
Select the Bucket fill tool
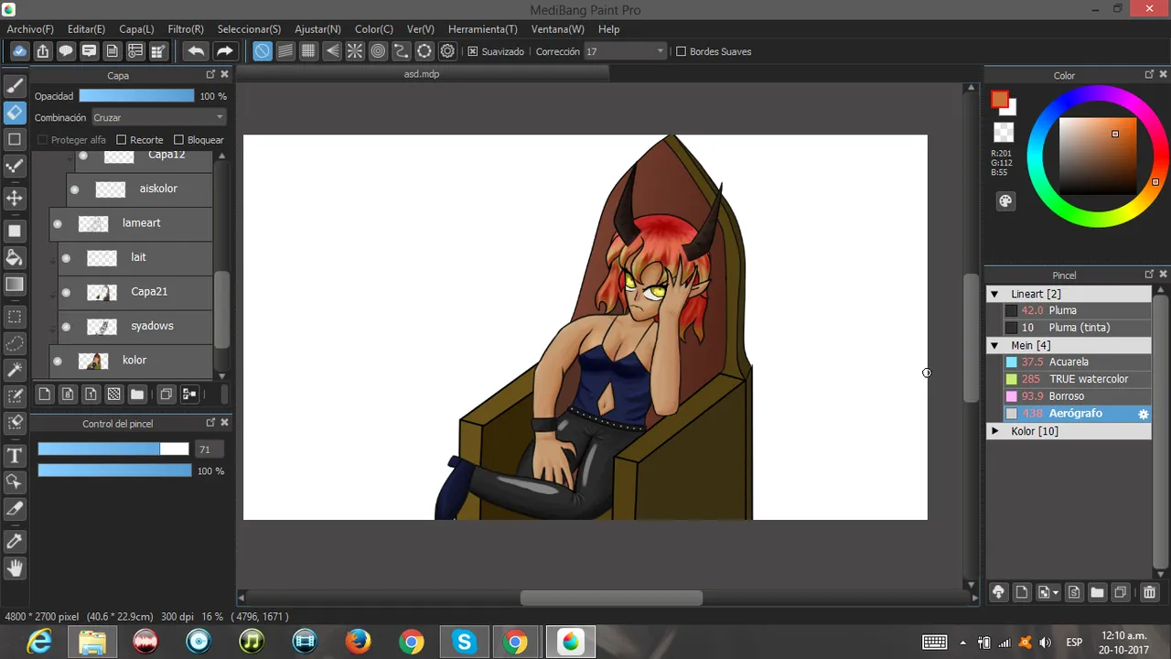tap(15, 257)
